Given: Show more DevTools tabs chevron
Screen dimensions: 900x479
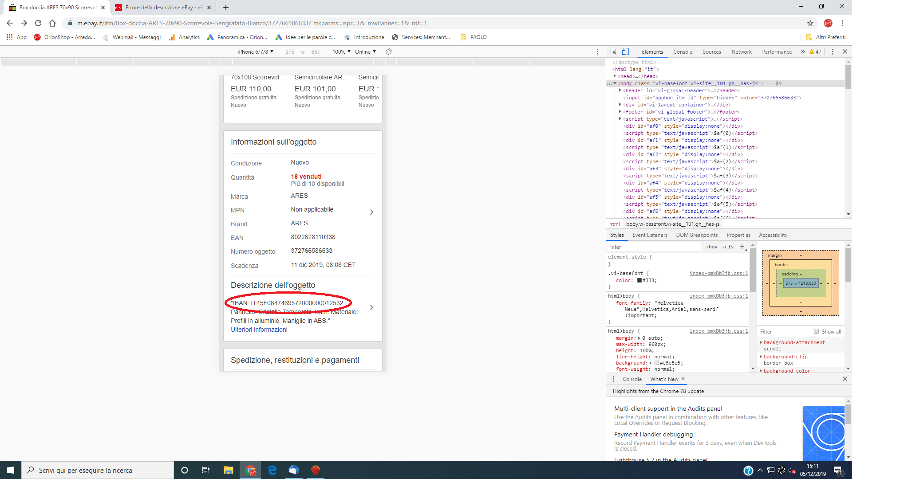Looking at the screenshot, I should click(x=803, y=52).
